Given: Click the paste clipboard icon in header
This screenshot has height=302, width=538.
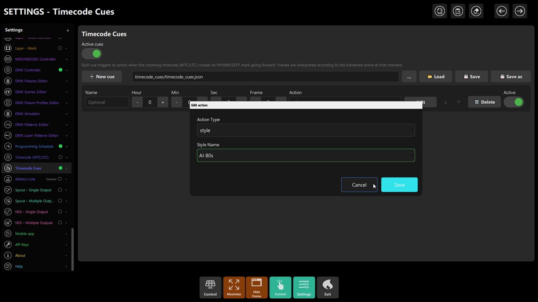Looking at the screenshot, I should pos(458,11).
